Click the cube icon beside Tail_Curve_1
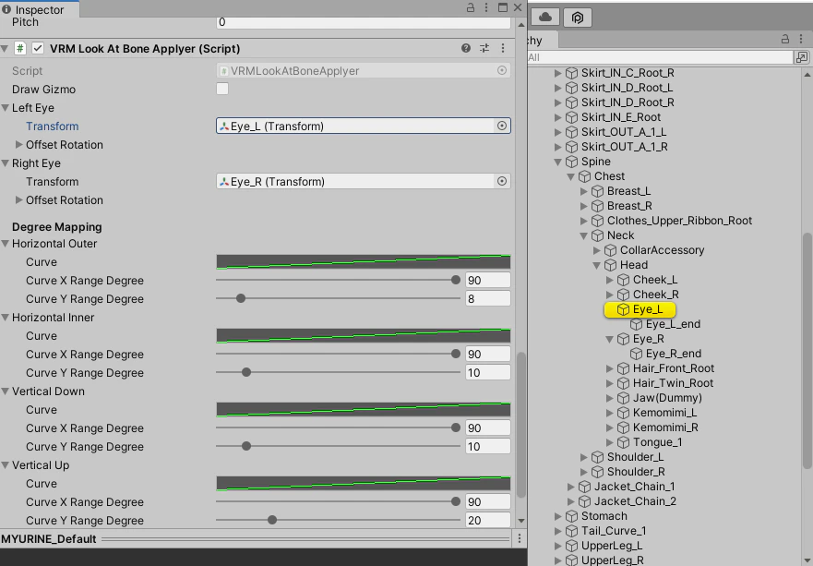 pos(571,531)
